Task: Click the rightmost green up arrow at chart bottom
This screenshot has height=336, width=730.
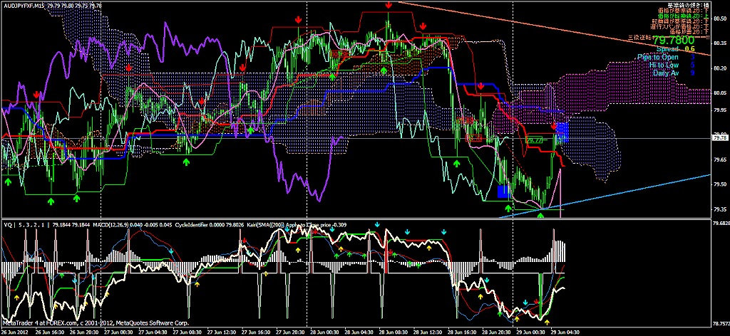Action: [x=540, y=207]
